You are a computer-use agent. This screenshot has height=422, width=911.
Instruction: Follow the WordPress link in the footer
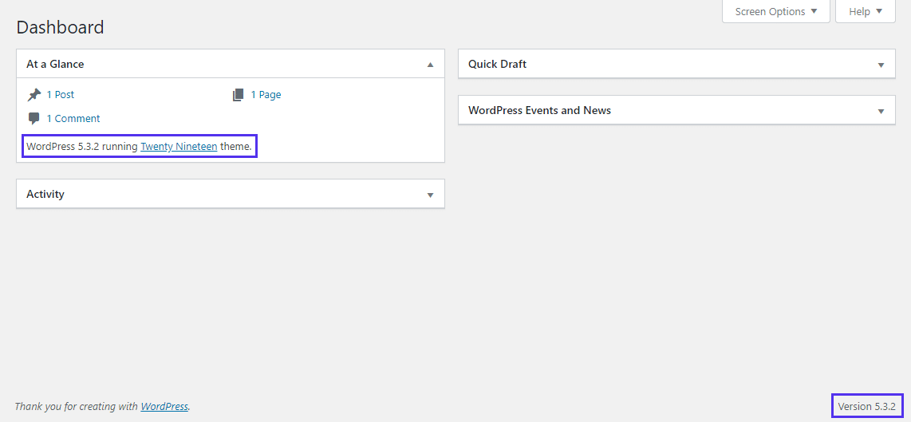[164, 406]
